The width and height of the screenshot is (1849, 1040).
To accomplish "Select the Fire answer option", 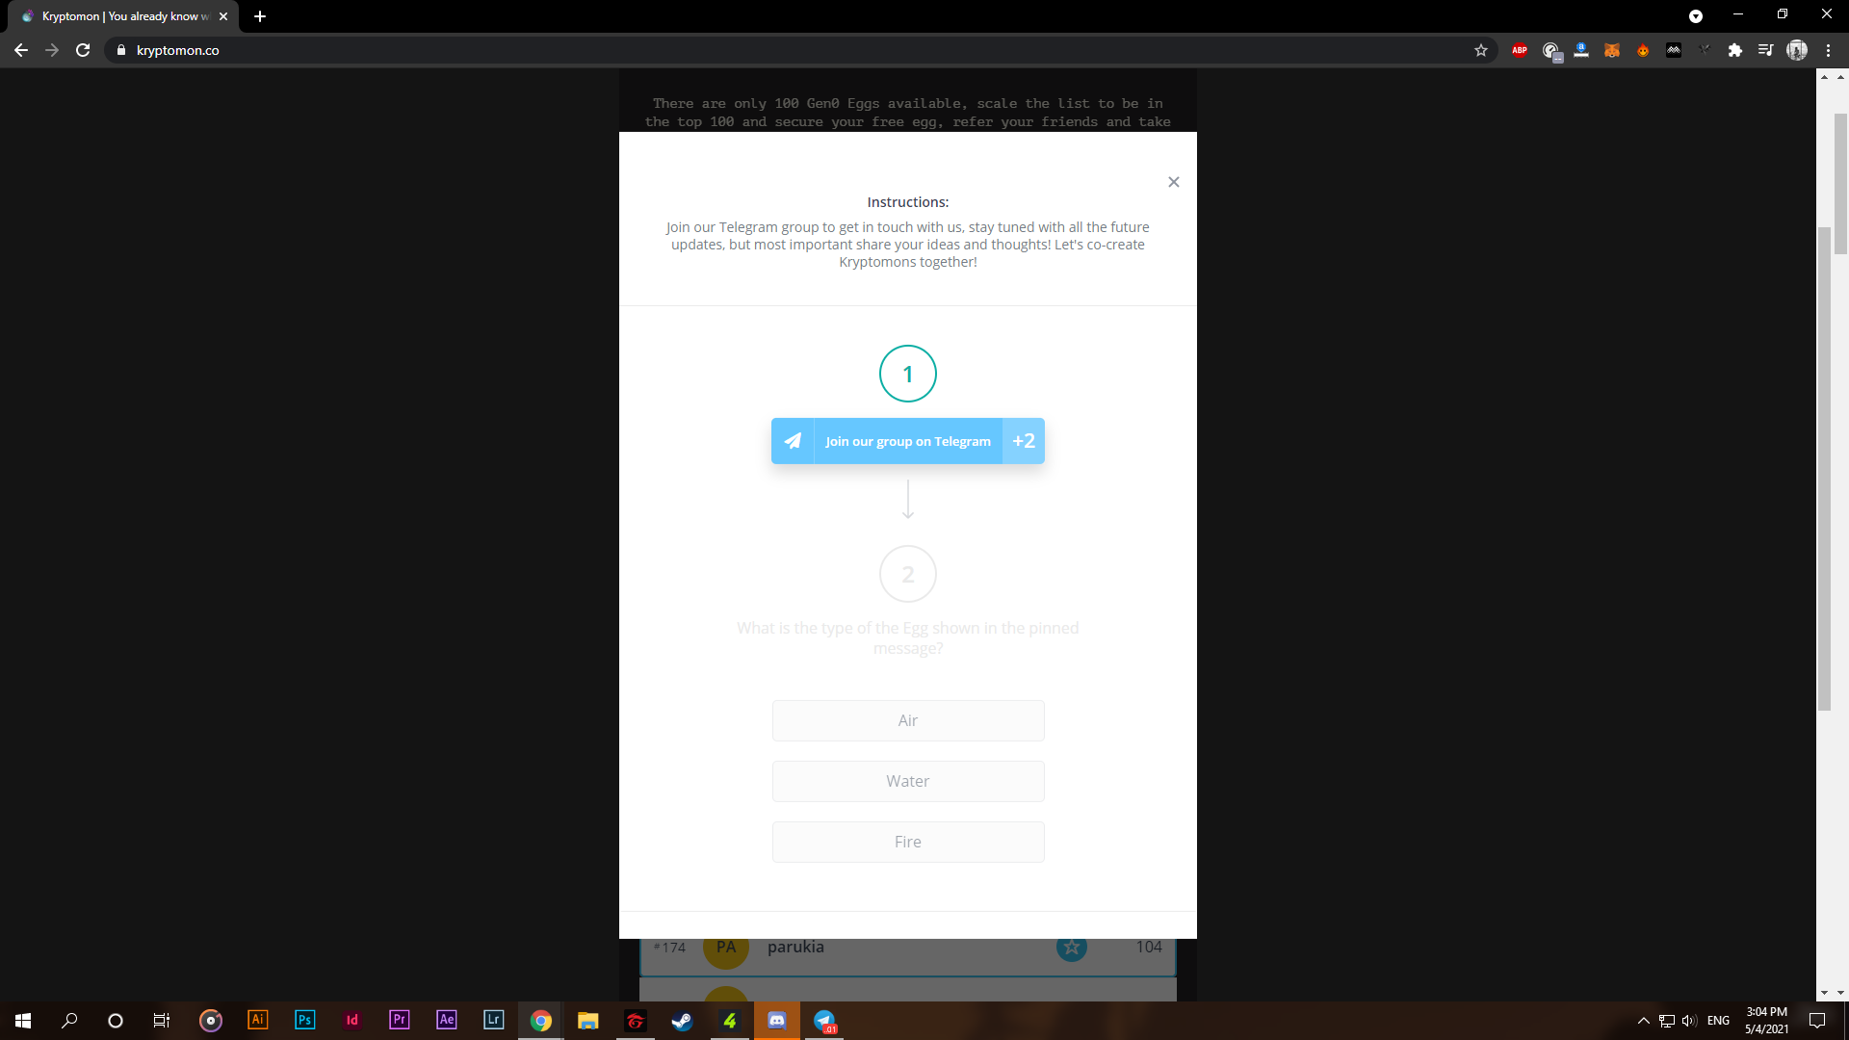I will point(907,842).
